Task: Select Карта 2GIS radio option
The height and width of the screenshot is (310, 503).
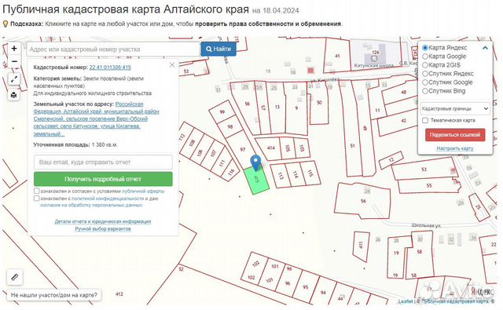Action: [x=425, y=65]
